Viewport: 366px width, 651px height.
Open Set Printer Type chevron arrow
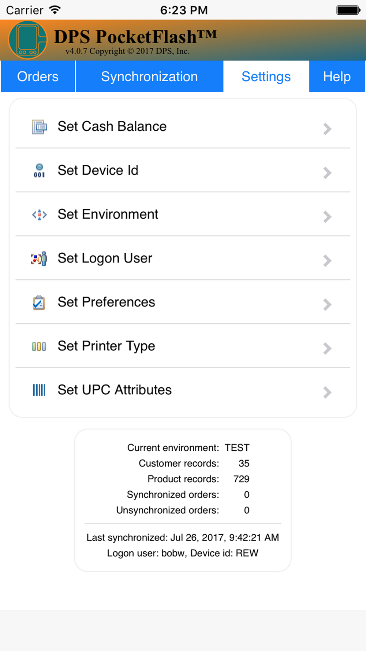[327, 349]
